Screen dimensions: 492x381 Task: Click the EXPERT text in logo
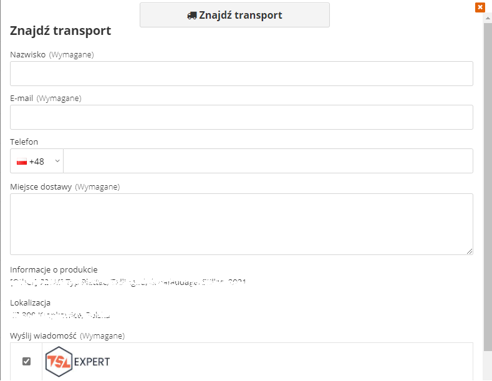click(92, 362)
